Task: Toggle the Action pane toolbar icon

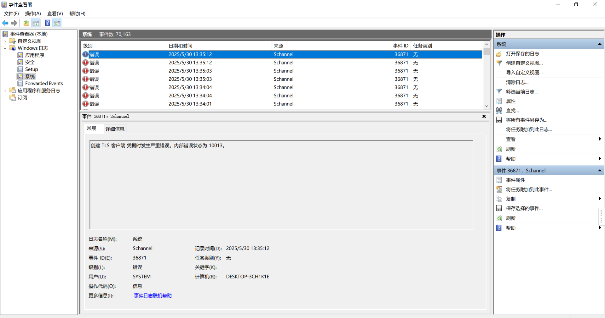Action: [x=57, y=23]
